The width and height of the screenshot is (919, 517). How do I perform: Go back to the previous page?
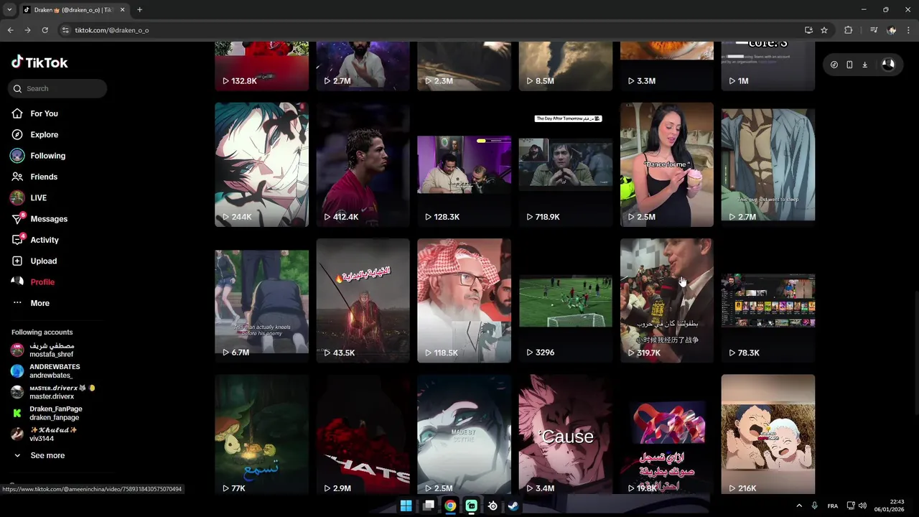pyautogui.click(x=10, y=30)
